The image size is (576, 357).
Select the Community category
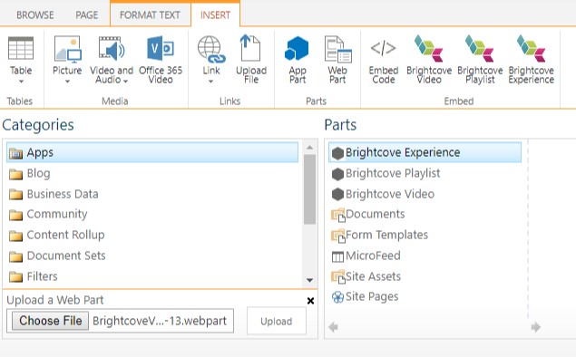pos(57,214)
